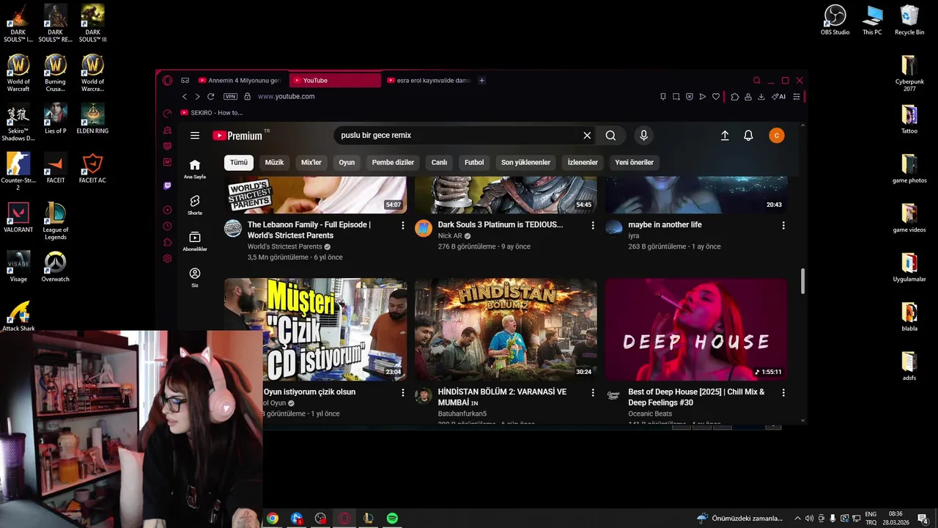
Task: Play the DEEP HOUSE thumbnail
Action: click(x=696, y=329)
